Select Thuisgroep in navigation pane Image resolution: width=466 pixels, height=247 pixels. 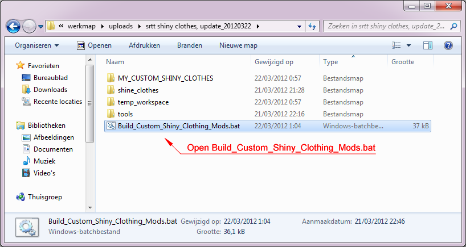click(45, 197)
